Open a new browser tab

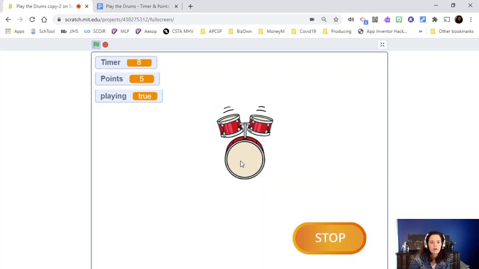[x=190, y=6]
